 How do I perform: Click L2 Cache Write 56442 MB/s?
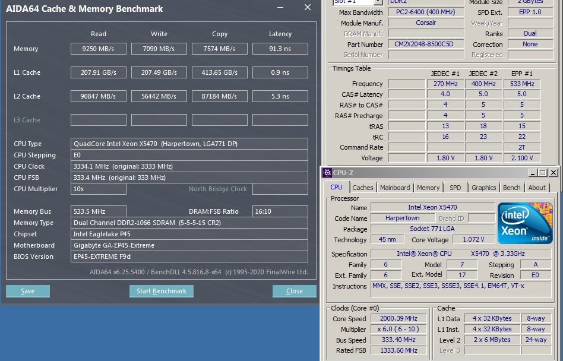point(159,96)
